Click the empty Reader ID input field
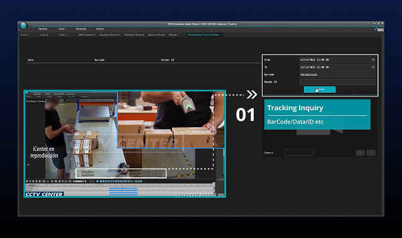 pos(337,82)
